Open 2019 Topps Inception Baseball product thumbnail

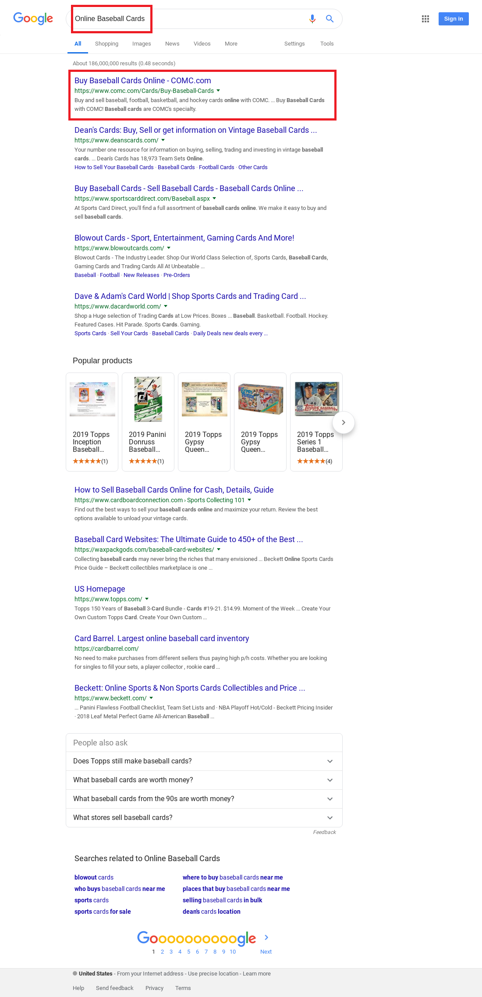coord(92,399)
